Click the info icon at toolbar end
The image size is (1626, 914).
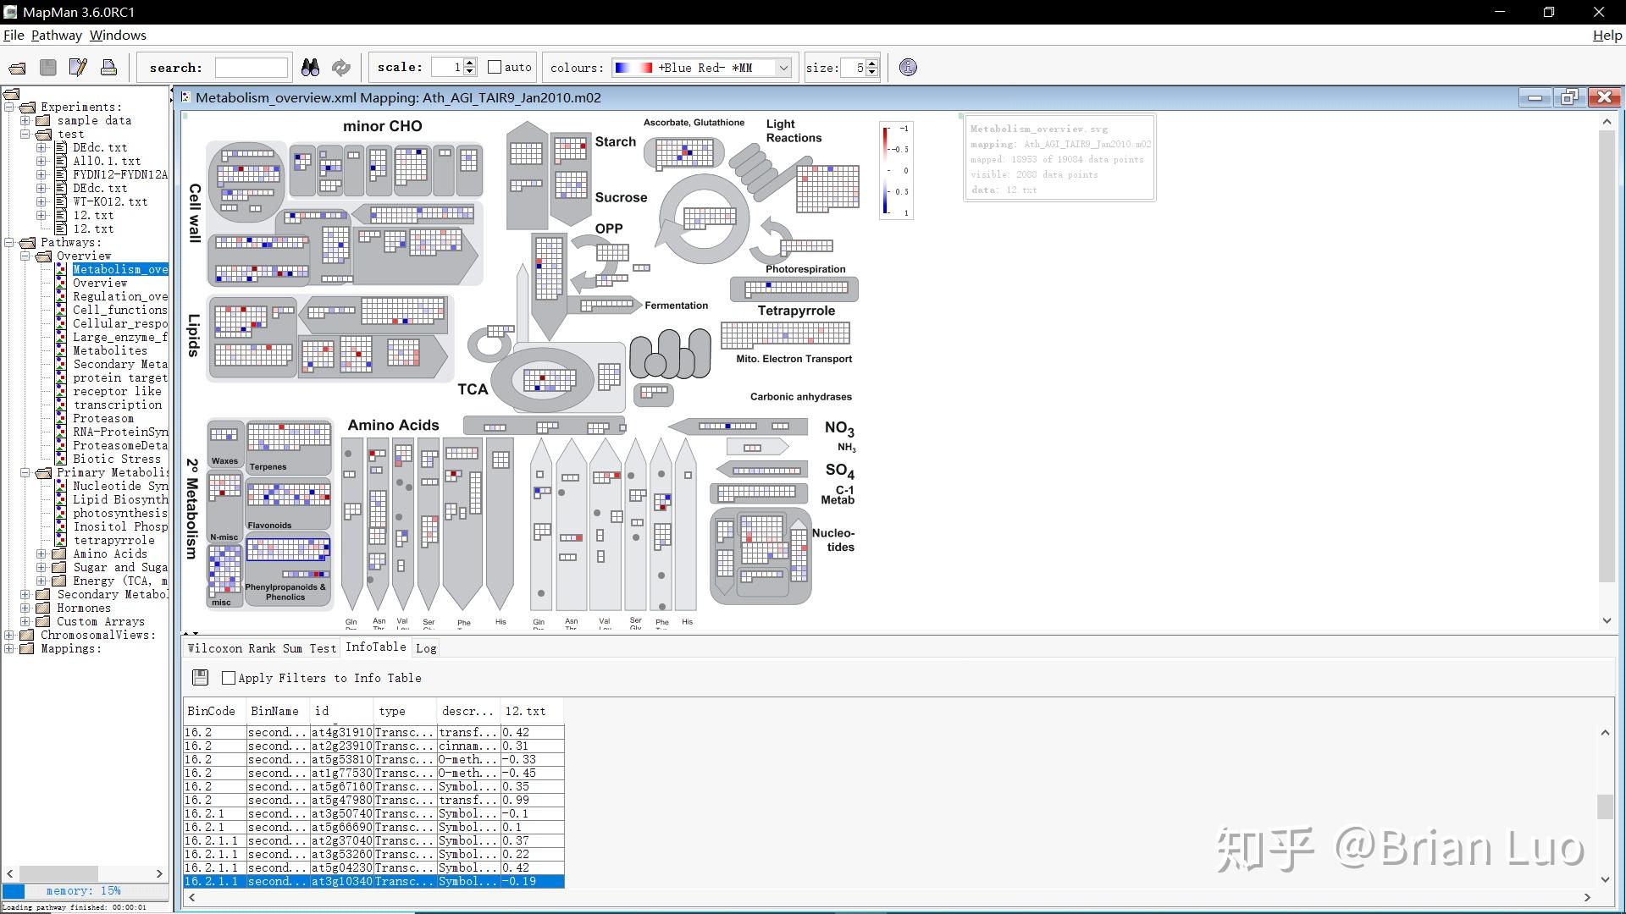coord(908,68)
